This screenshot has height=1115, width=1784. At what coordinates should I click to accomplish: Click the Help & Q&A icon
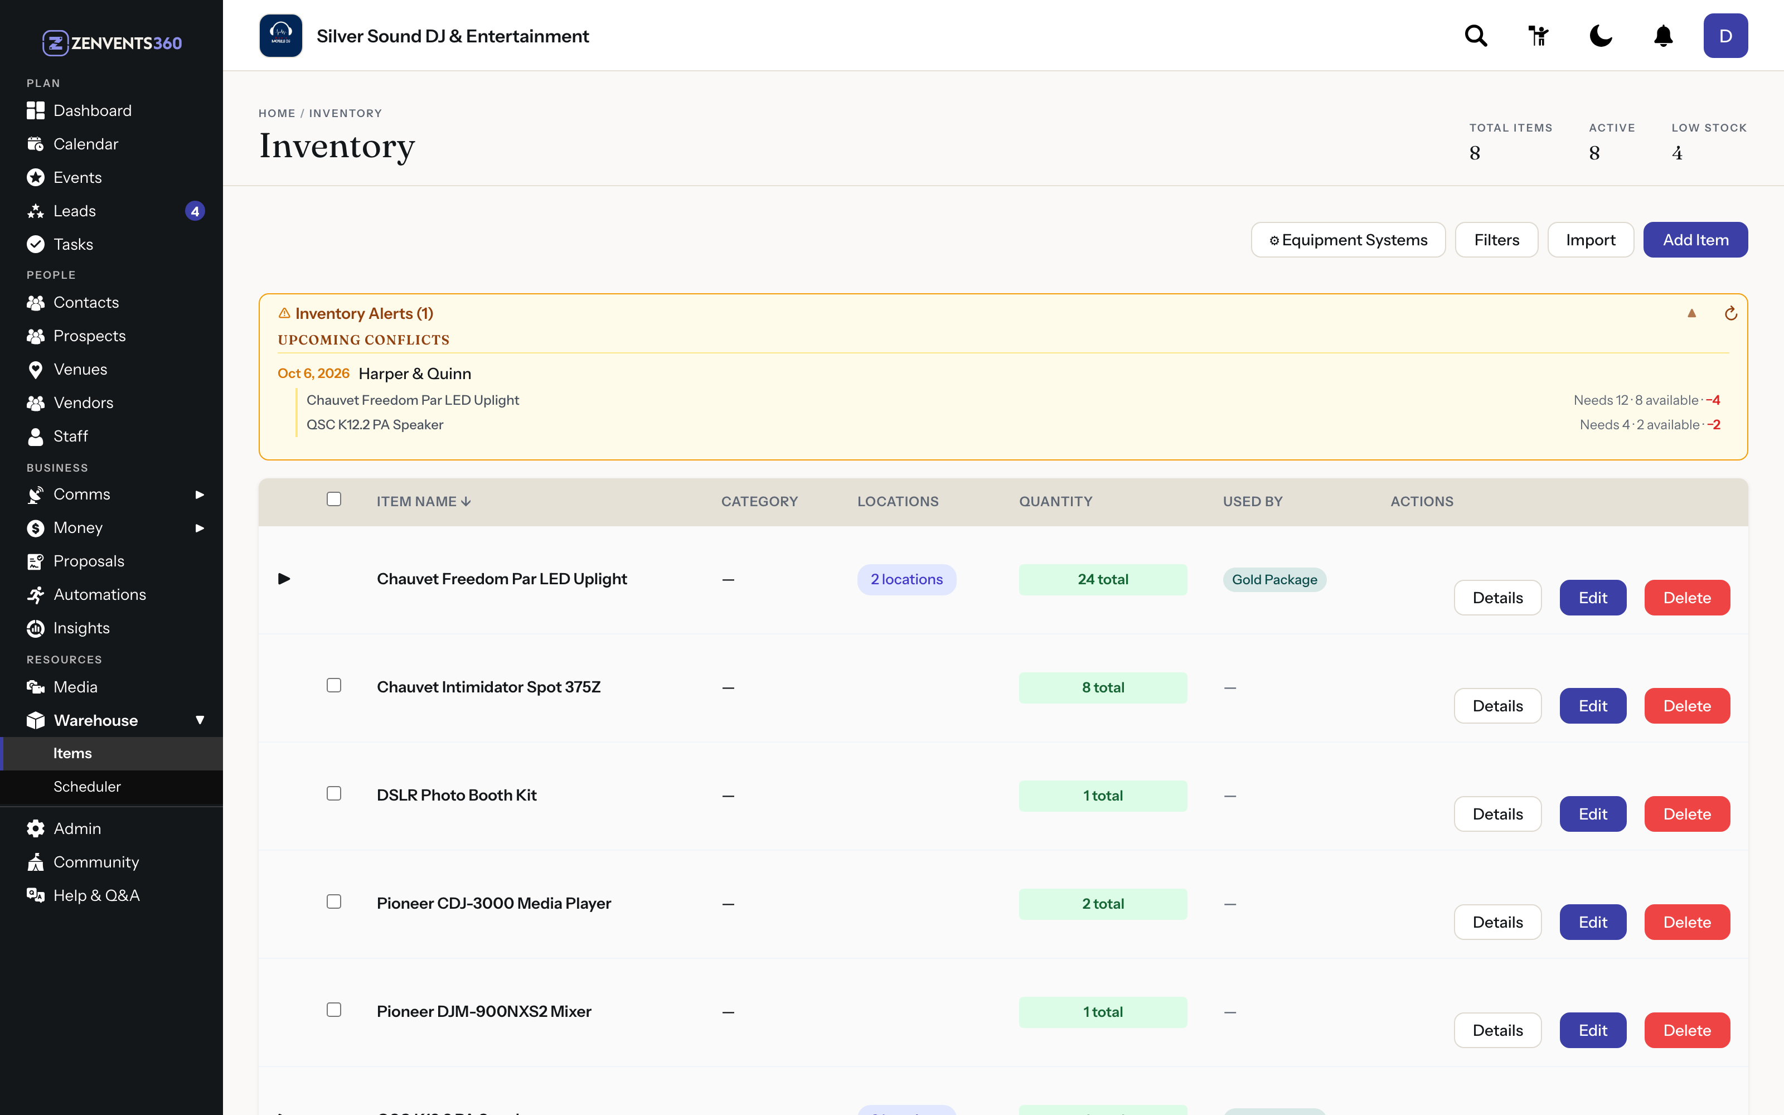coord(35,895)
